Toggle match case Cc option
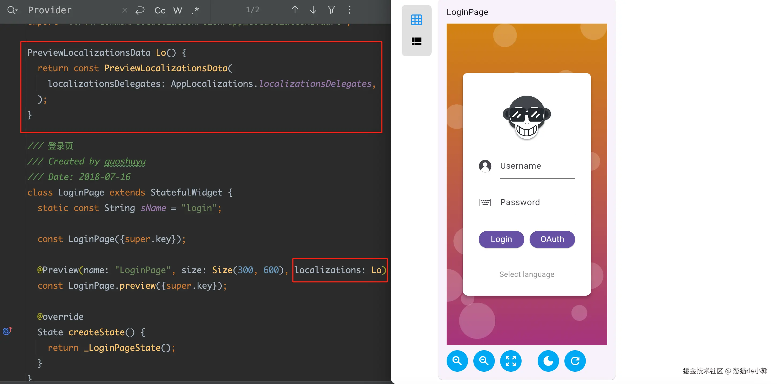The width and height of the screenshot is (777, 384). (160, 10)
